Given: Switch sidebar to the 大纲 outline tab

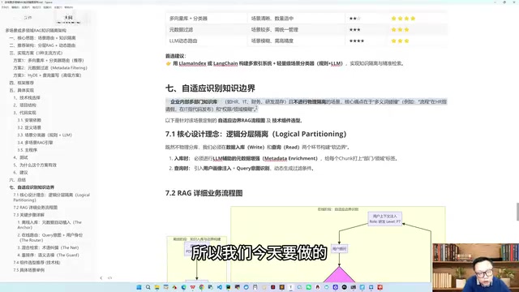Looking at the screenshot, I should (x=68, y=18).
